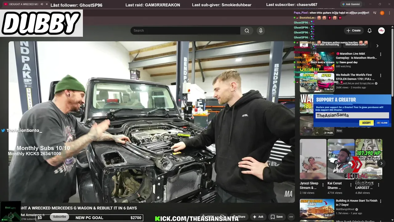Click the Subscribe button
Screen dimensions: 394x222
coord(59,217)
